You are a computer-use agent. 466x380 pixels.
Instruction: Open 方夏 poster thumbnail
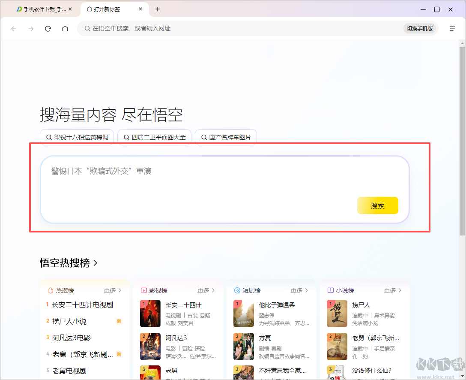click(x=244, y=347)
